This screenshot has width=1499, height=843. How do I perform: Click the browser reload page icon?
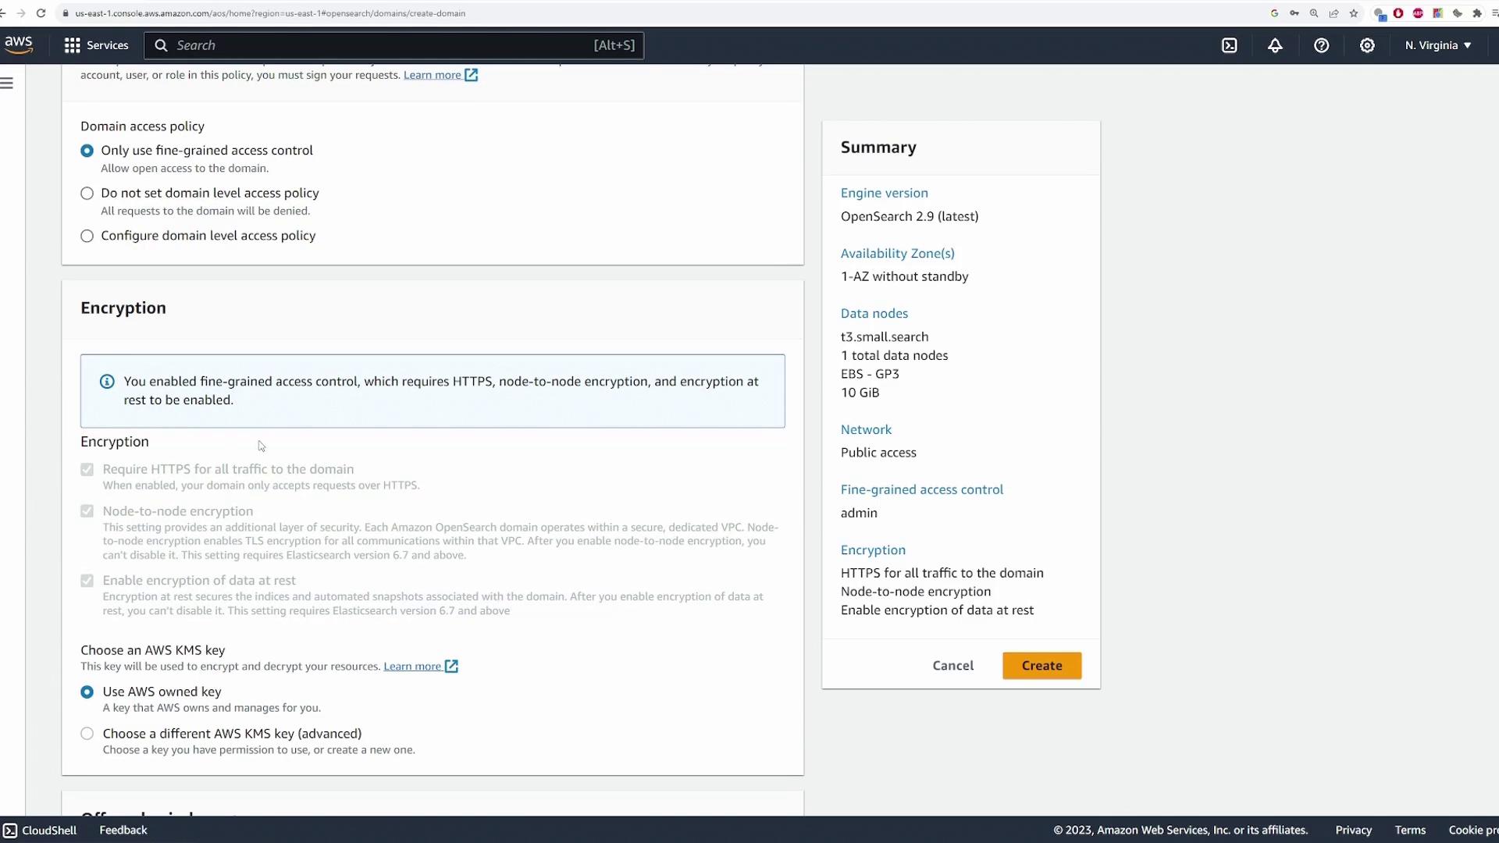coord(41,13)
